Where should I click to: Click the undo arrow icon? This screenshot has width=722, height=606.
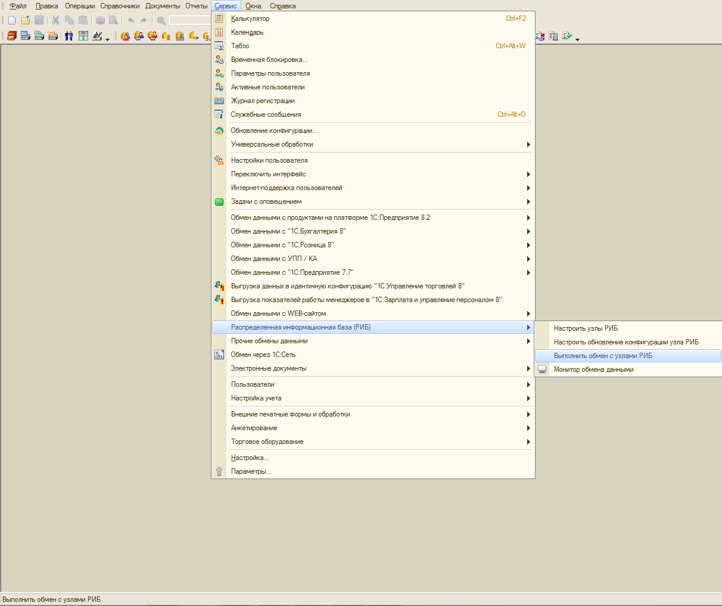131,20
